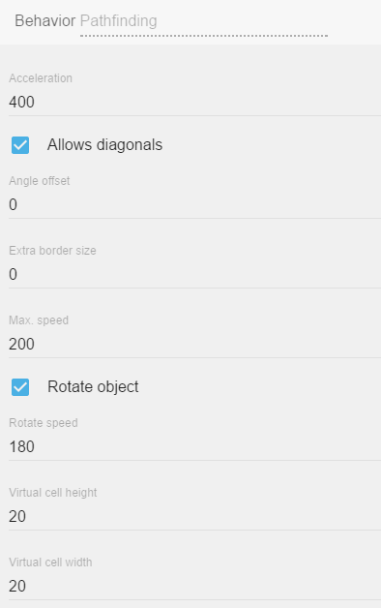Click the Max. speed label
The width and height of the screenshot is (381, 608).
pyautogui.click(x=39, y=320)
